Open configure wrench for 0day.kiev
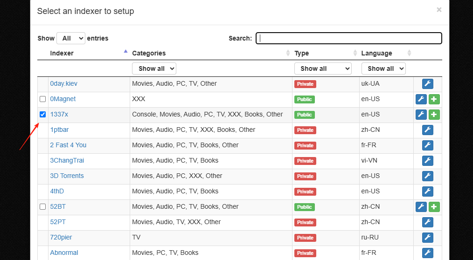The width and height of the screenshot is (473, 260). click(x=427, y=84)
